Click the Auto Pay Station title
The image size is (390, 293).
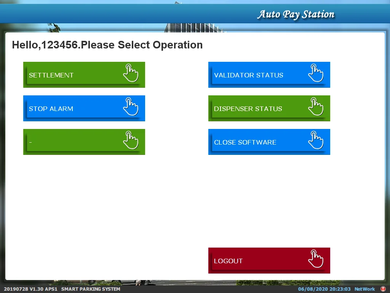(296, 14)
